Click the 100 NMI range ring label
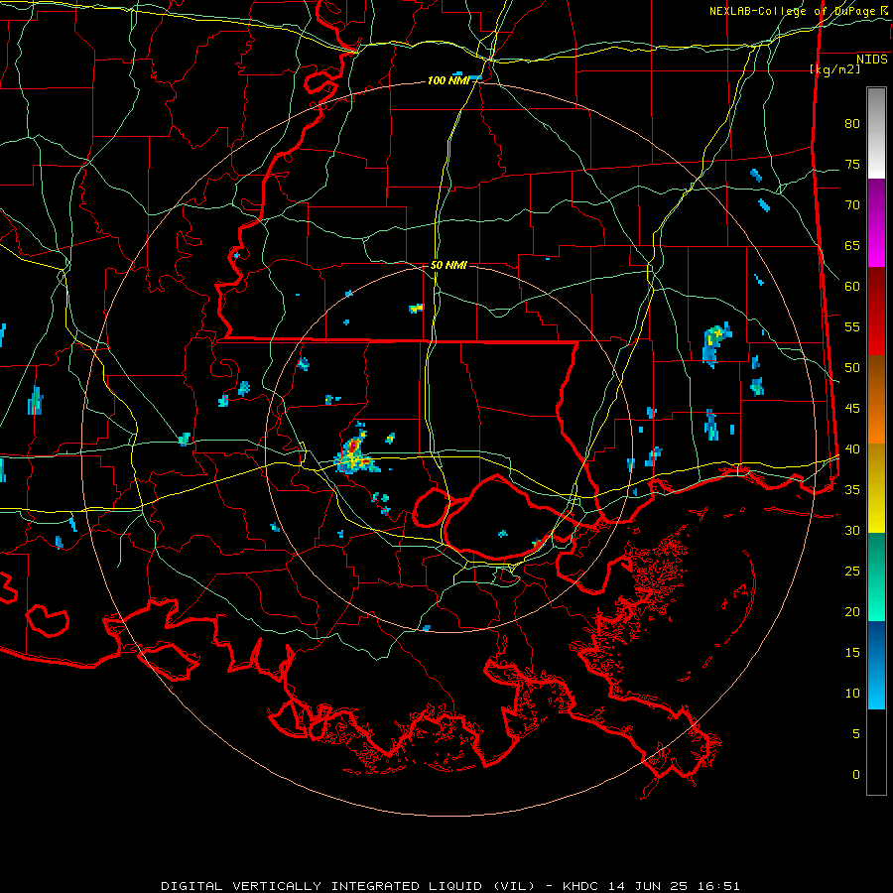The width and height of the screenshot is (893, 893). click(x=448, y=81)
